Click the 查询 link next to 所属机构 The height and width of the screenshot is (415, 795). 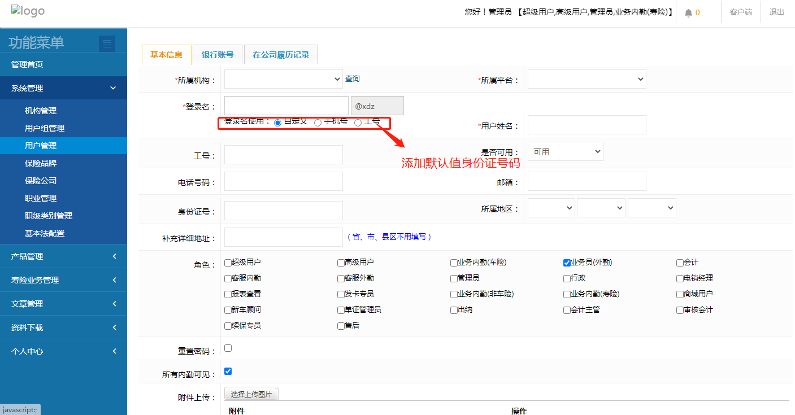click(353, 79)
